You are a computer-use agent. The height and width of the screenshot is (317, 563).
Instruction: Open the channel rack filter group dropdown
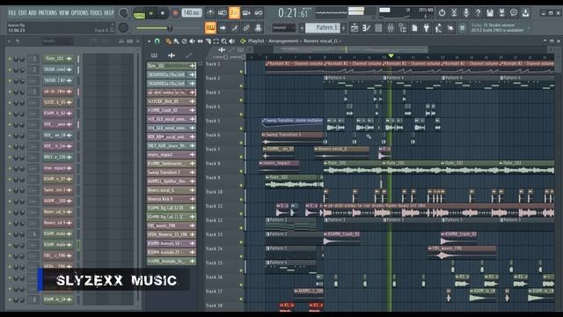(57, 41)
